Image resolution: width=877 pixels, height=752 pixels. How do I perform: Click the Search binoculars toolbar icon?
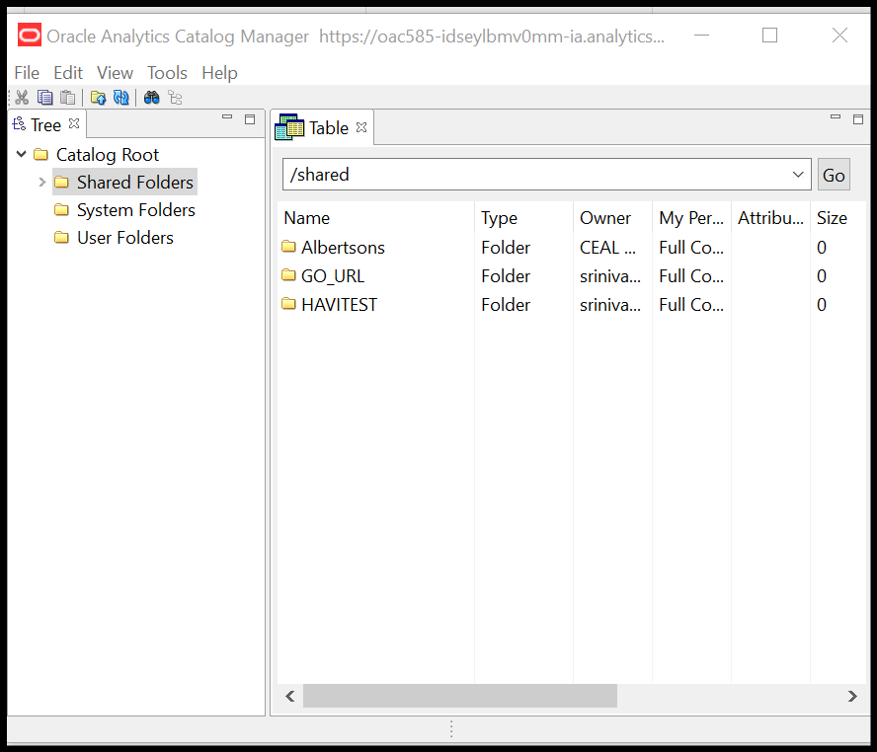[151, 98]
